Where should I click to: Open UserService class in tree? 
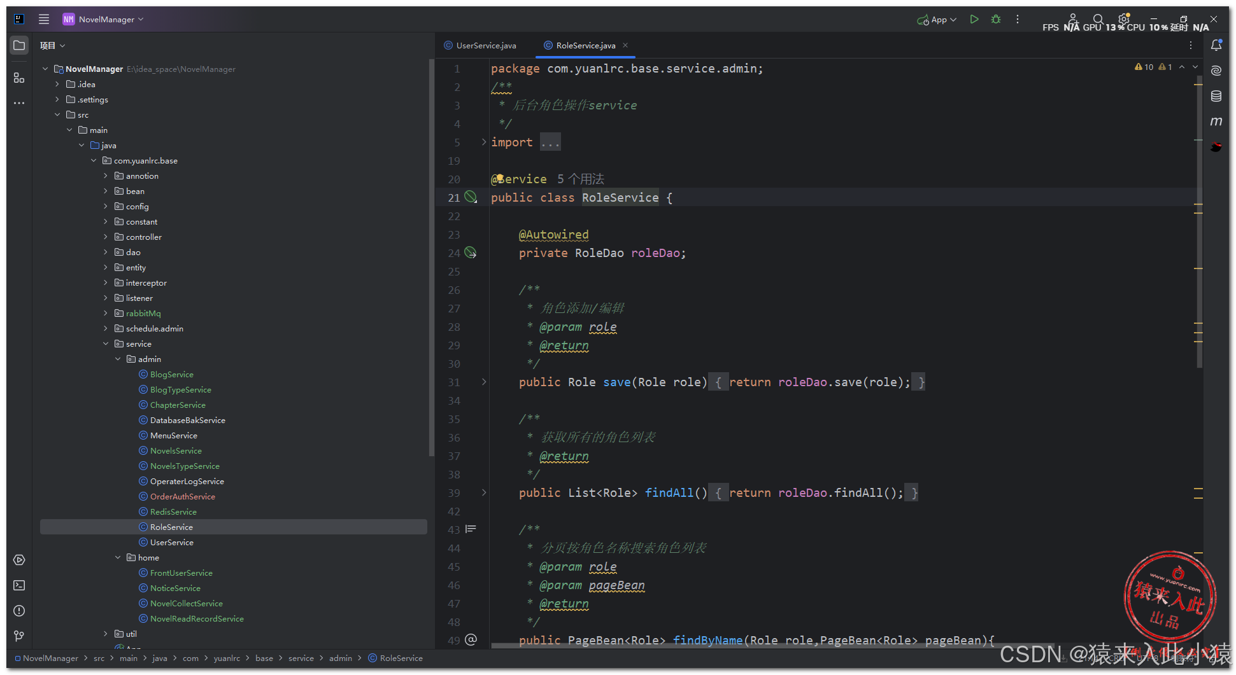coord(171,542)
